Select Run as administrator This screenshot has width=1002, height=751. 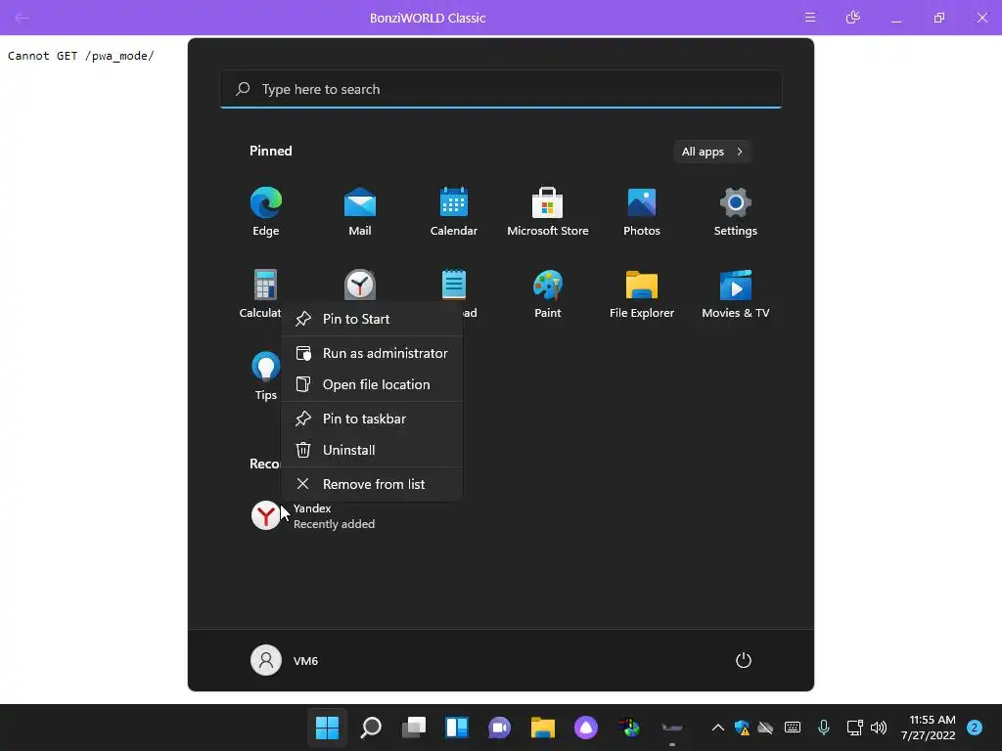pyautogui.click(x=372, y=353)
